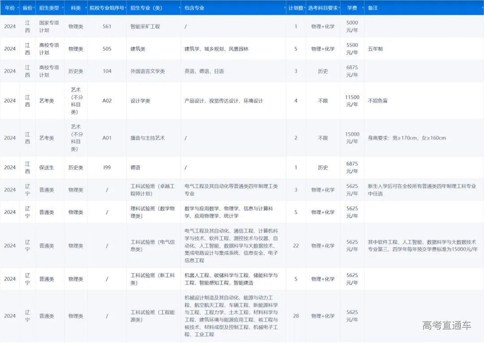484x343 pixels.
Task: Click the 设计学类 program link
Action: pyautogui.click(x=141, y=101)
